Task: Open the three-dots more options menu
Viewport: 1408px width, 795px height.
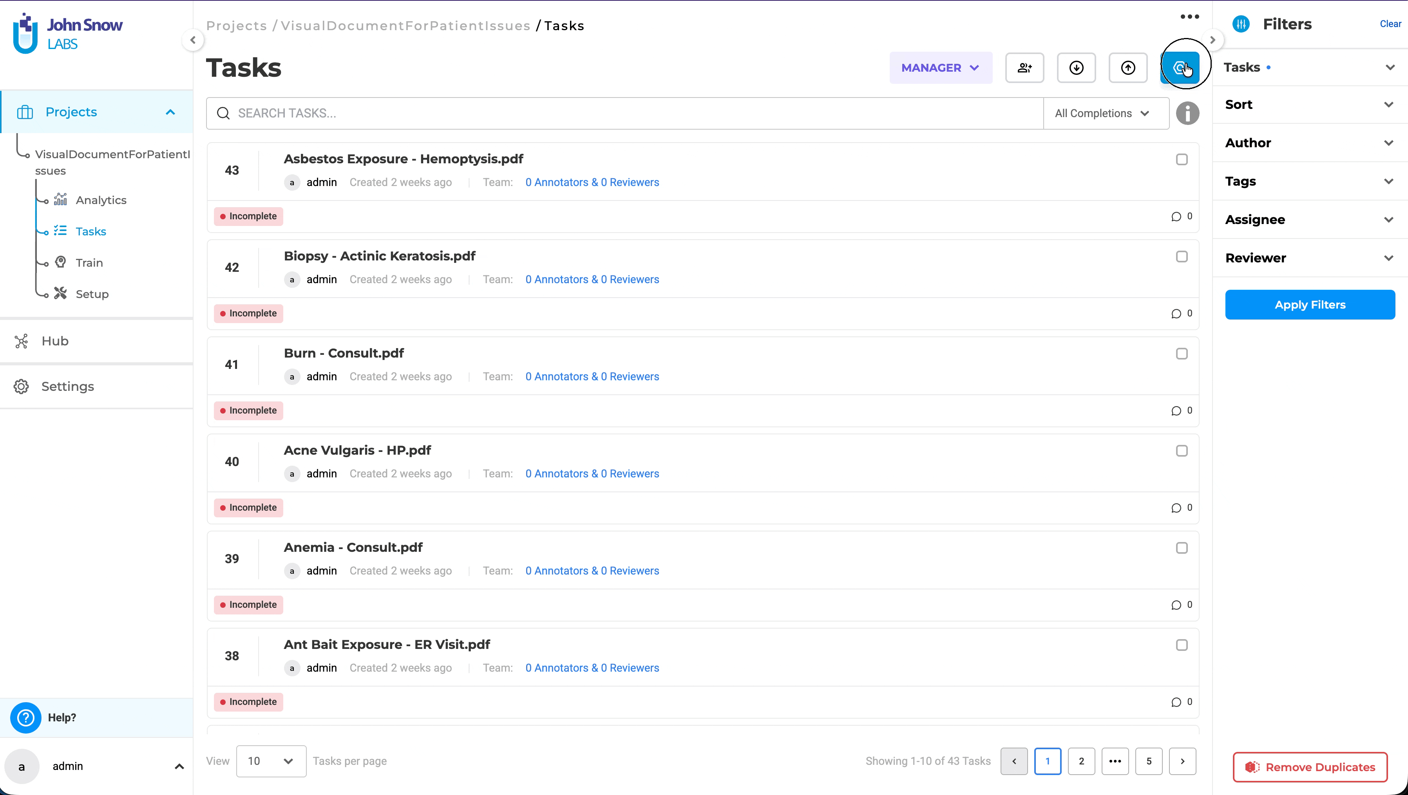Action: [1189, 17]
